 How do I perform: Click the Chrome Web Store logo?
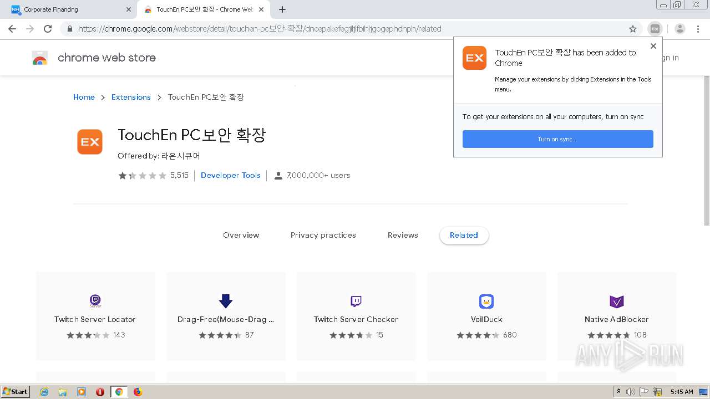tap(40, 58)
